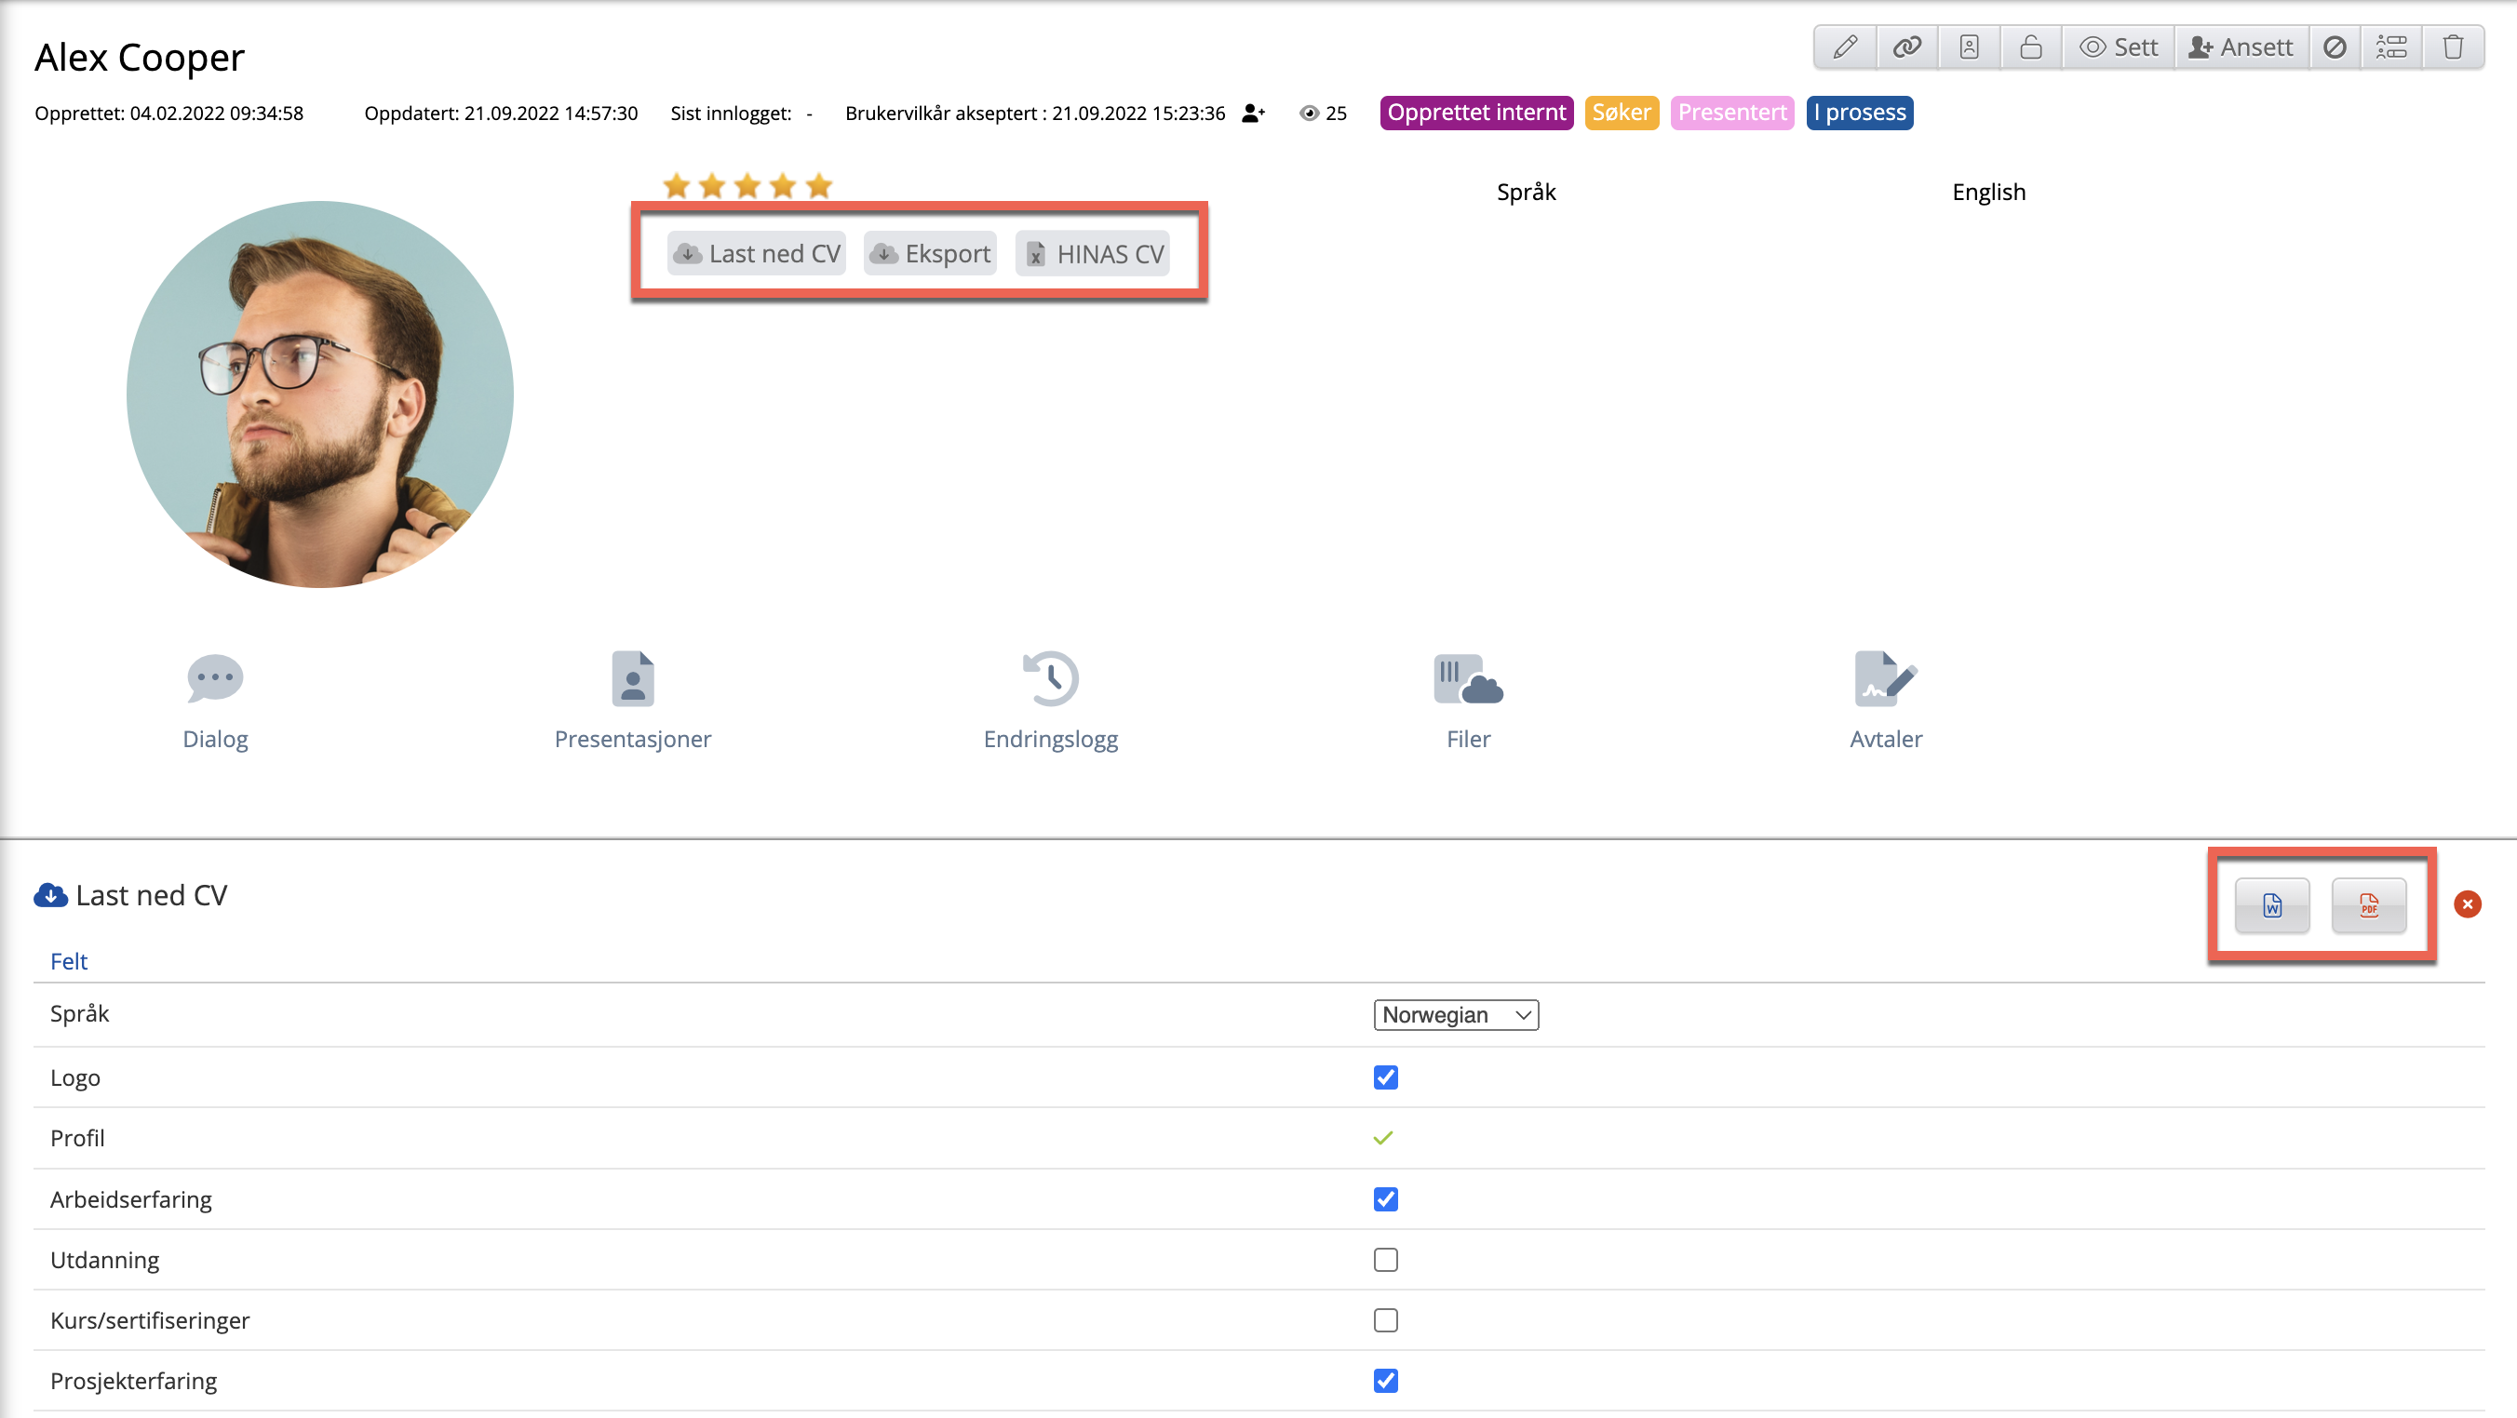Click the pencil edit icon

(1845, 47)
